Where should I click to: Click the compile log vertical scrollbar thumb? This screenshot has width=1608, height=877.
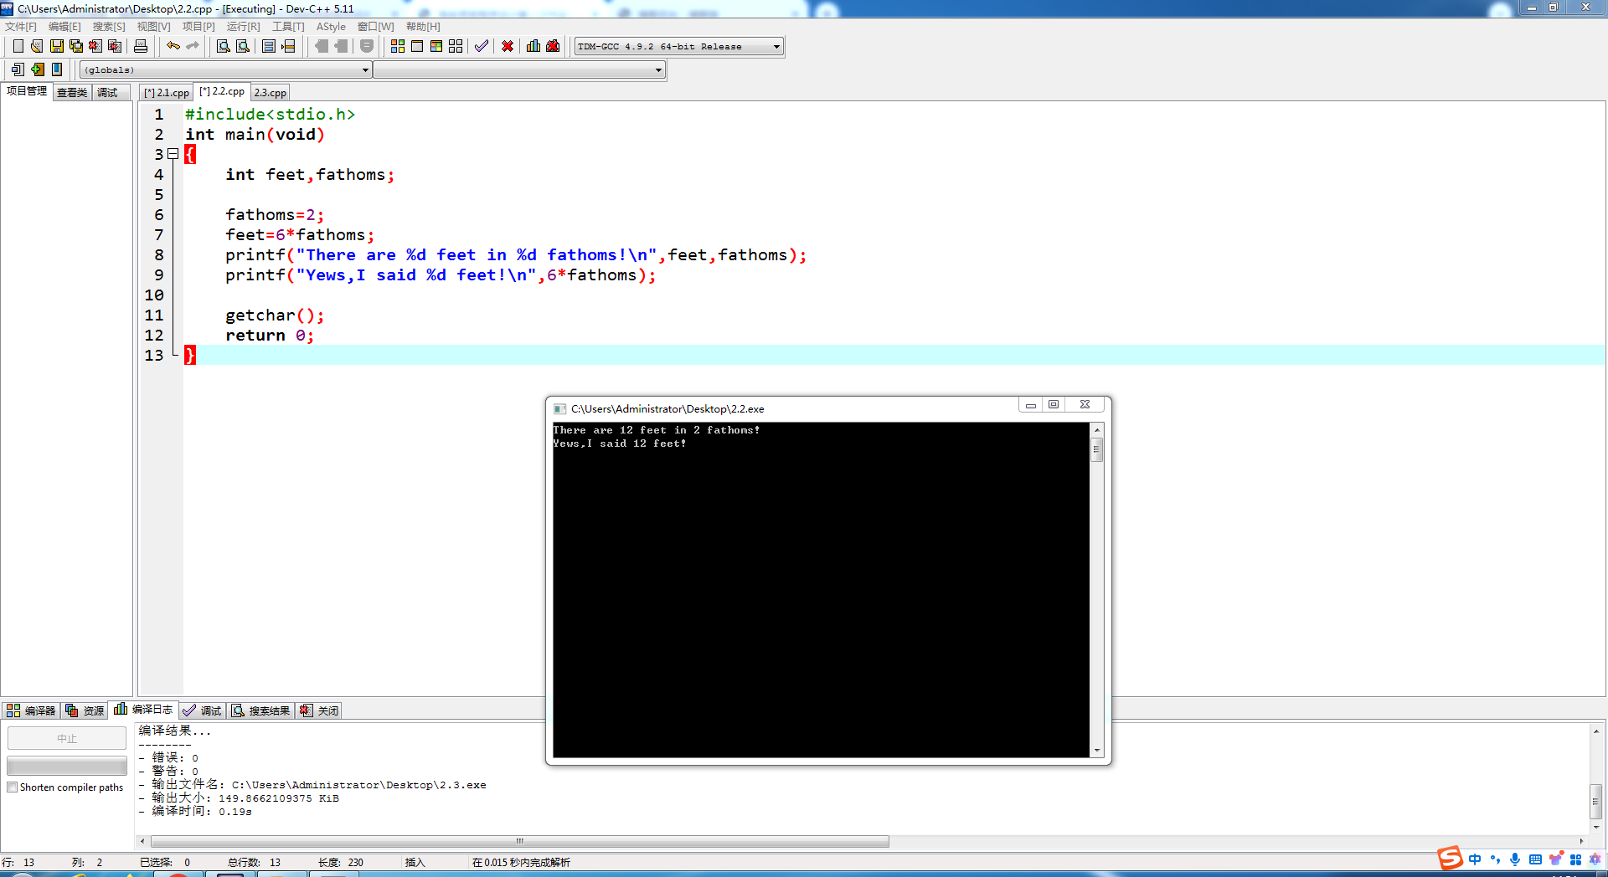pos(1596,801)
